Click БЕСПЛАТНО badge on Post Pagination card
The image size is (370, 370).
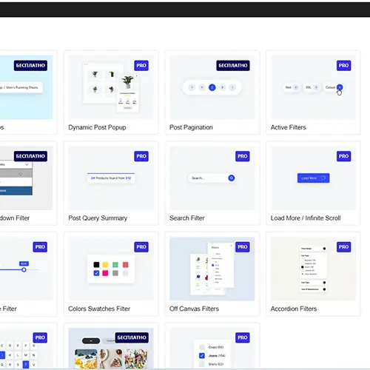pos(233,65)
